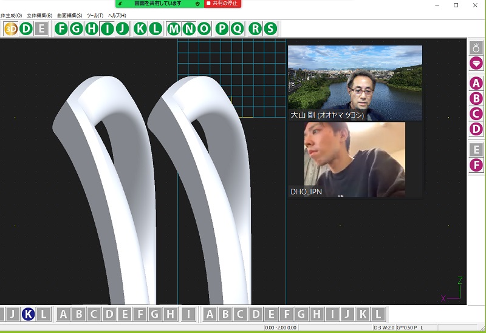Select the ring icon in right sidebar
The image size is (486, 333).
[x=476, y=47]
